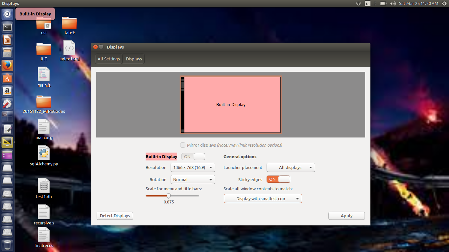The width and height of the screenshot is (449, 252).
Task: Open the Rotation dropdown
Action: (x=193, y=179)
